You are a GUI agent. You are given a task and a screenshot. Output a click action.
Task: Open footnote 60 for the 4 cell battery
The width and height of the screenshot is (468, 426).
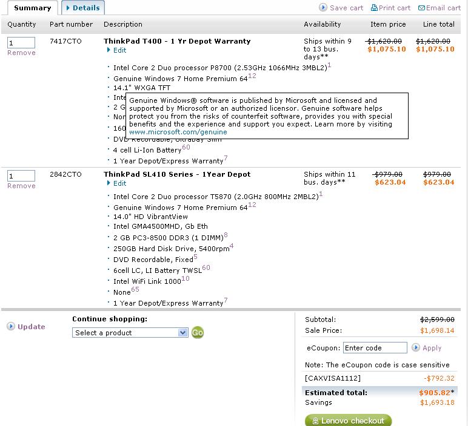click(x=186, y=147)
